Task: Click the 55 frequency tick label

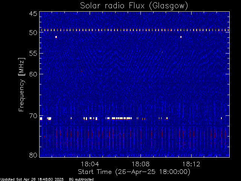Action: (33, 54)
